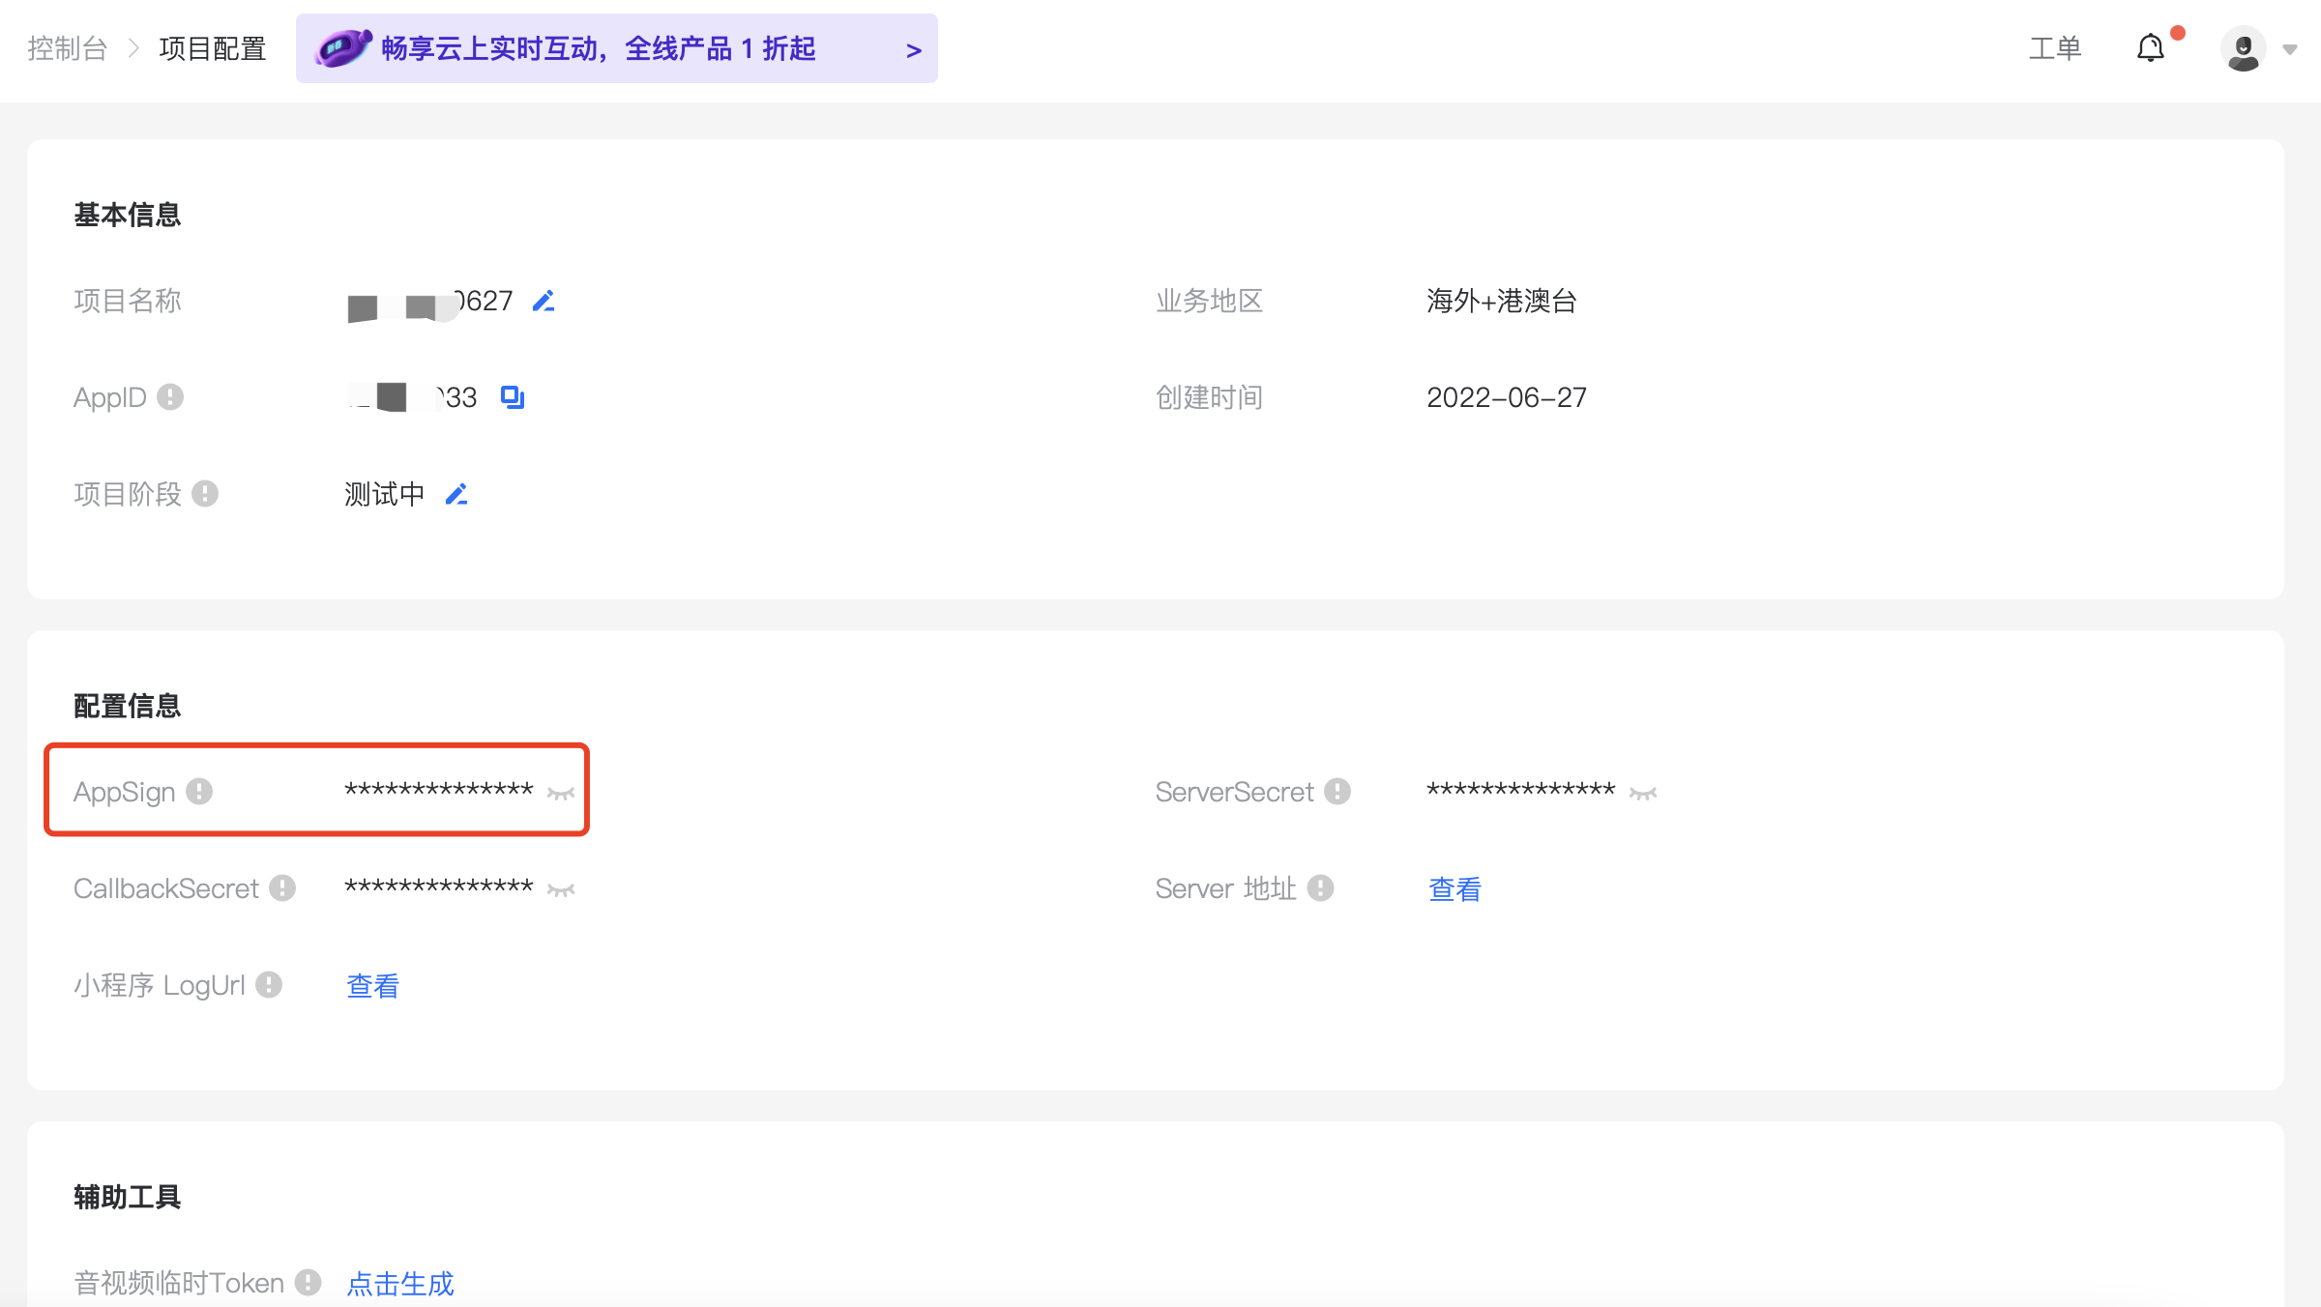2321x1307 pixels.
Task: Copy the AppID with the copy icon
Action: pyautogui.click(x=512, y=397)
